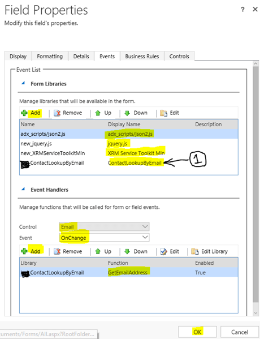Click the Library column header
The height and width of the screenshot is (339, 260).
tap(28, 263)
